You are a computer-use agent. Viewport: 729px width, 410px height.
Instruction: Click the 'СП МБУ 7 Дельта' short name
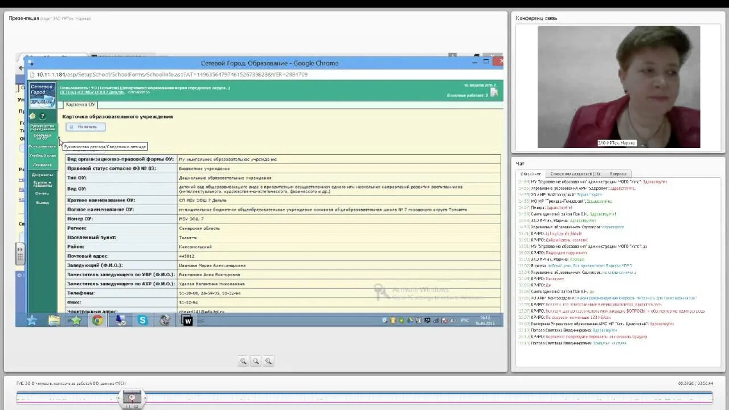203,200
